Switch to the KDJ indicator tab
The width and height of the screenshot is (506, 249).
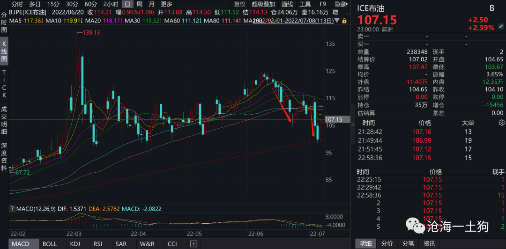pyautogui.click(x=74, y=244)
